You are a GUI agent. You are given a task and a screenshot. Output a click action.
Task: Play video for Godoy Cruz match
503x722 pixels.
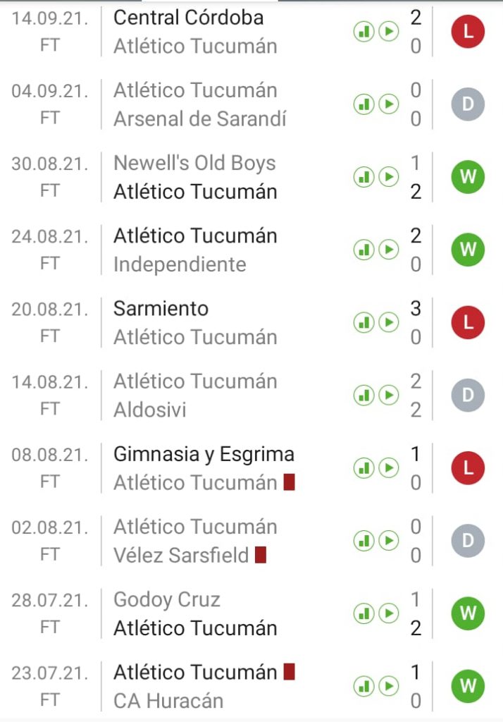pos(389,613)
